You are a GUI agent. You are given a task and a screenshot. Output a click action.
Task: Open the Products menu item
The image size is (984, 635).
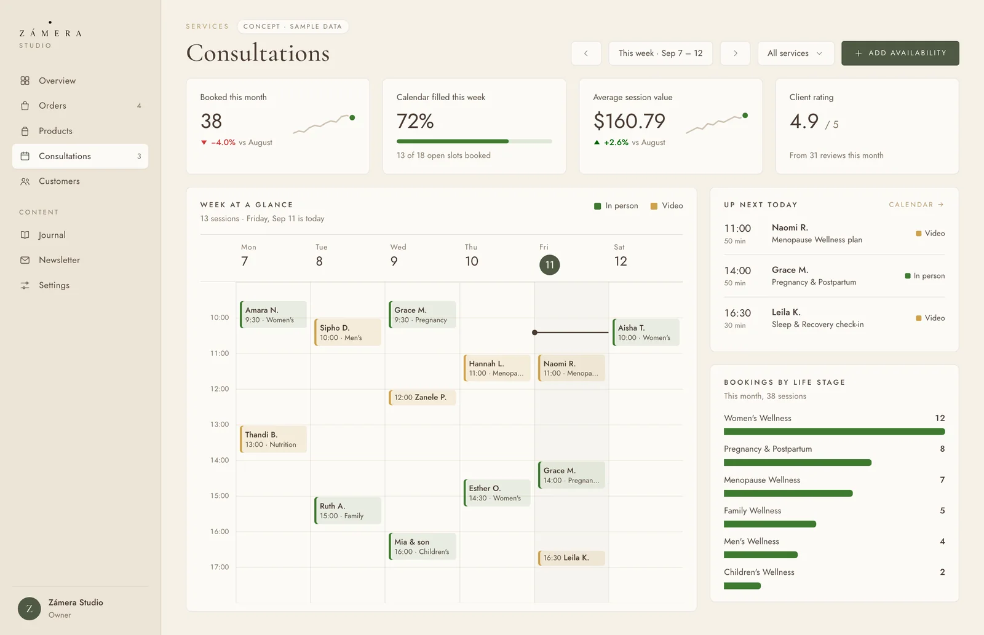point(80,131)
